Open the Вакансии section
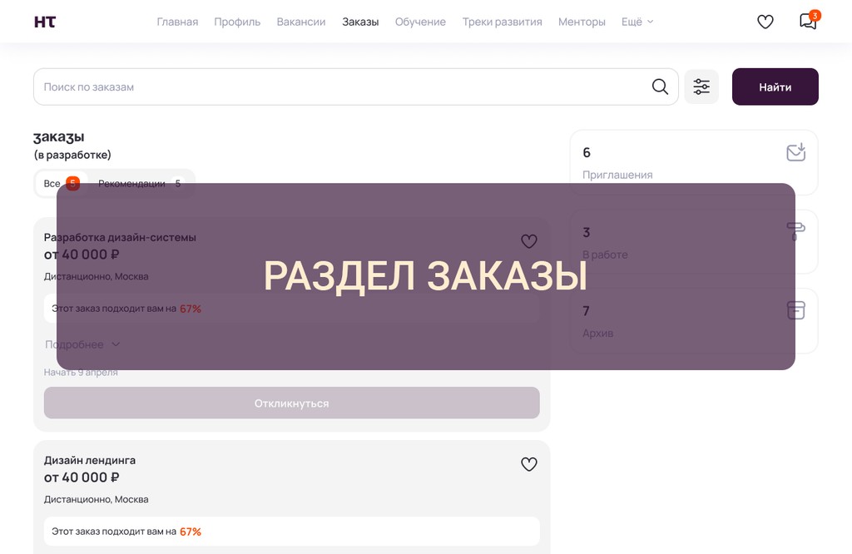 [301, 22]
